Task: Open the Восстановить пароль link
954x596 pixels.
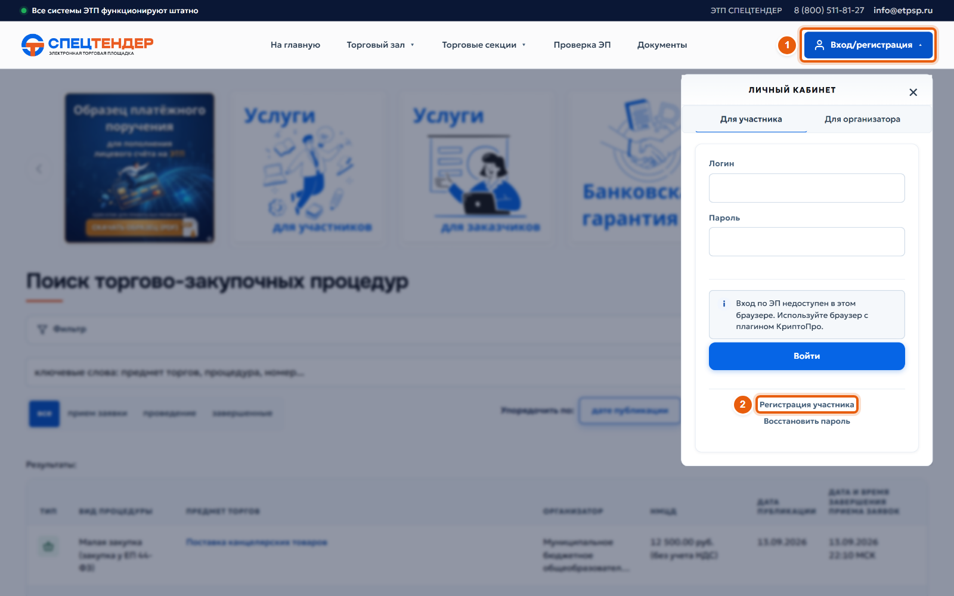Action: 807,421
